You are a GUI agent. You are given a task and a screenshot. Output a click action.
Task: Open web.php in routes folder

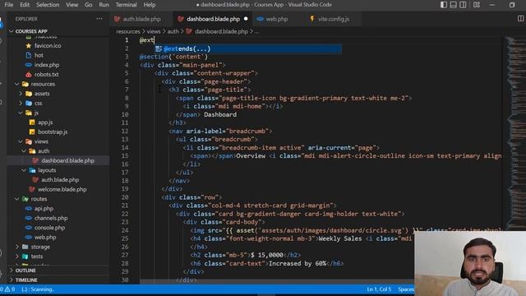[x=45, y=238]
